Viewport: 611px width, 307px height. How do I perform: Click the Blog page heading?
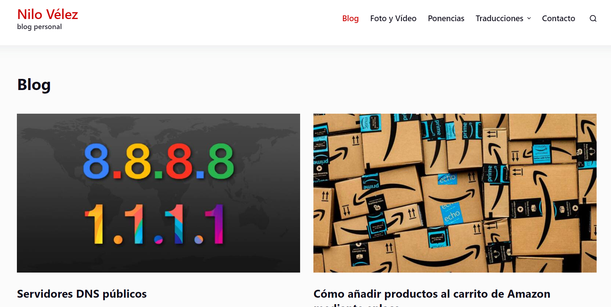(34, 85)
